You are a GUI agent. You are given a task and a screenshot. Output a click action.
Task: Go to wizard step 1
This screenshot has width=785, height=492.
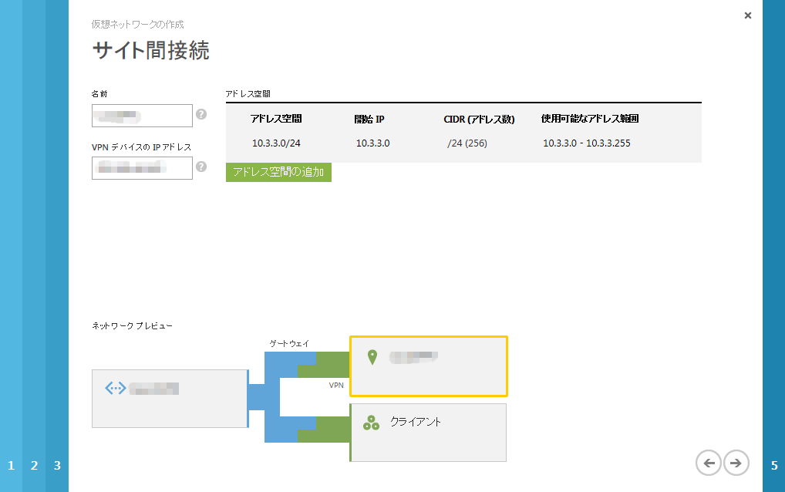pos(10,466)
